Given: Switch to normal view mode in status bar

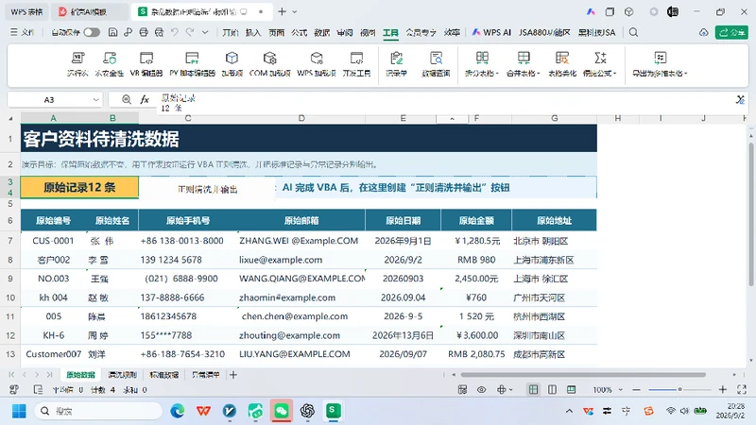Looking at the screenshot, I should coord(533,389).
